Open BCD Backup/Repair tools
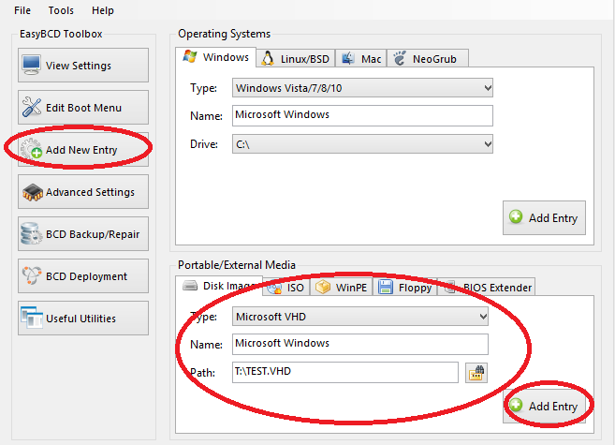 [x=82, y=234]
